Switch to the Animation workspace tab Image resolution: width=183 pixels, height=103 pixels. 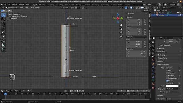tap(87, 5)
